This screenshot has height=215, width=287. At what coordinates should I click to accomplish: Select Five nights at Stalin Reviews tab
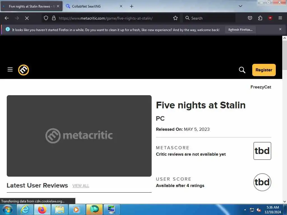tap(31, 6)
